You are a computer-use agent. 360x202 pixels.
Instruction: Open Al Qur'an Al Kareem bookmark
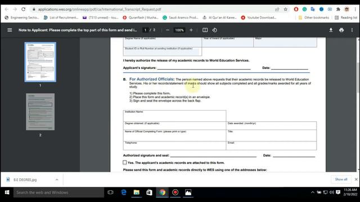coord(219,17)
